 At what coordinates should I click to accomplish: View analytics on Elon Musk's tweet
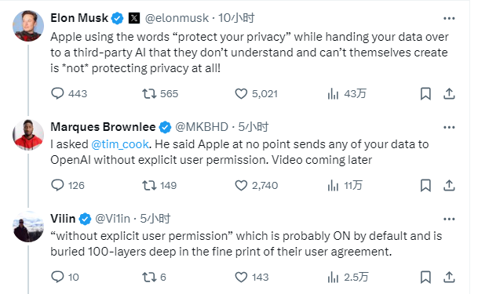pos(333,94)
